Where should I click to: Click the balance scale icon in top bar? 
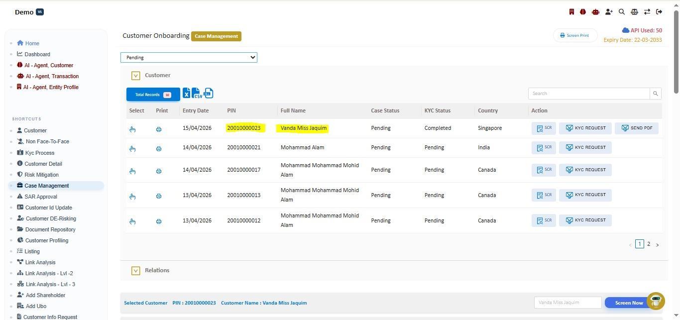click(634, 12)
